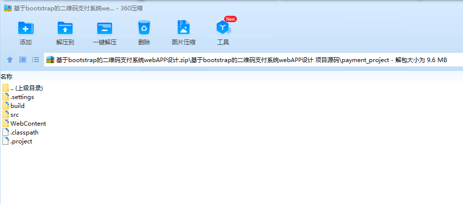Image resolution: width=463 pixels, height=204 pixels.
Task: Go up one directory using the arrow icon
Action: pyautogui.click(x=10, y=60)
